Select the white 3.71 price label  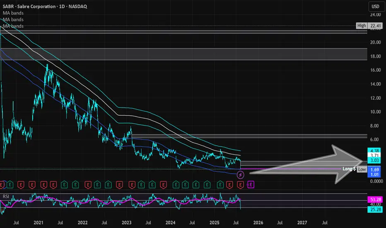point(374,155)
